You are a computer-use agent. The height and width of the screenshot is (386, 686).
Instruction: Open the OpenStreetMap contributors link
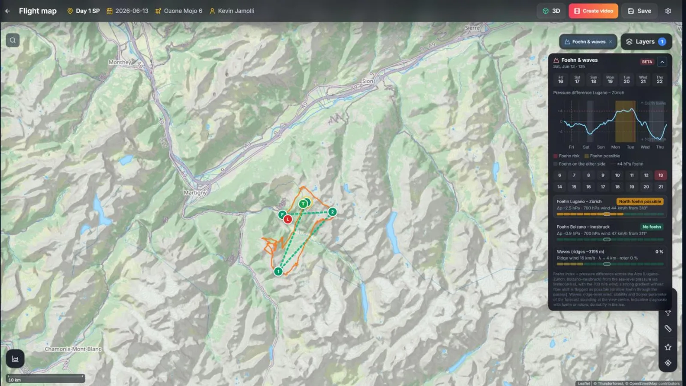654,383
